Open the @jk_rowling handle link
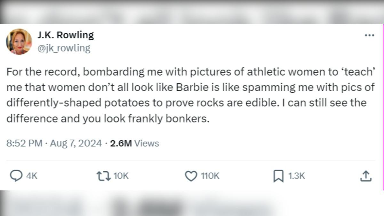Image resolution: width=384 pixels, height=216 pixels. 64,48
